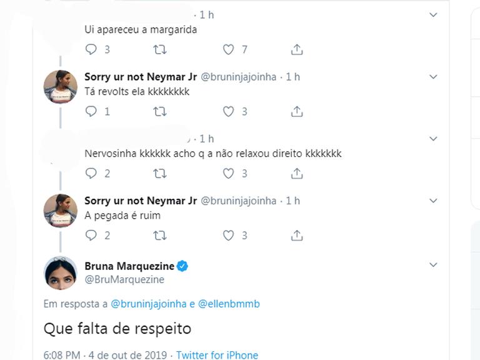Like the "Ui apareceu a margarida" tweet
The width and height of the screenshot is (480, 360).
tap(228, 49)
